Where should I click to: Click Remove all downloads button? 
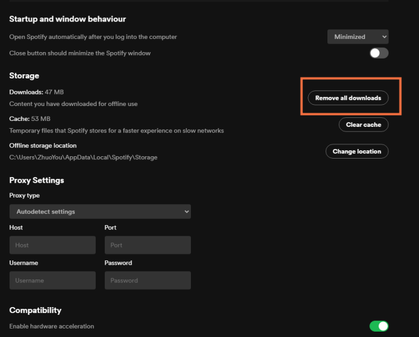point(348,98)
